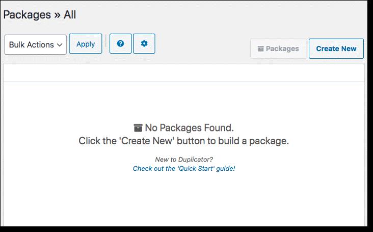Open the Bulk Actions dropdown
The image size is (373, 232).
pyautogui.click(x=36, y=44)
